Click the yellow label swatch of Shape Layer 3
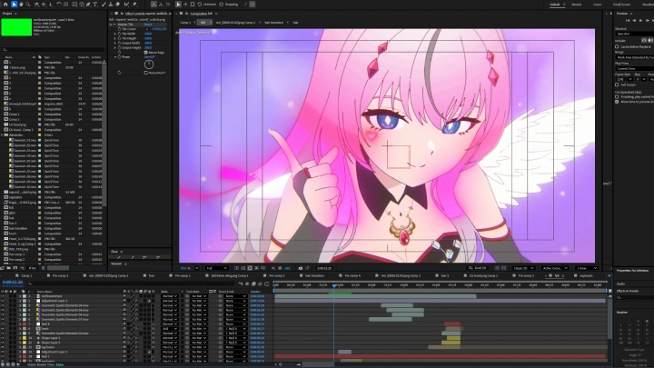 pos(25,338)
